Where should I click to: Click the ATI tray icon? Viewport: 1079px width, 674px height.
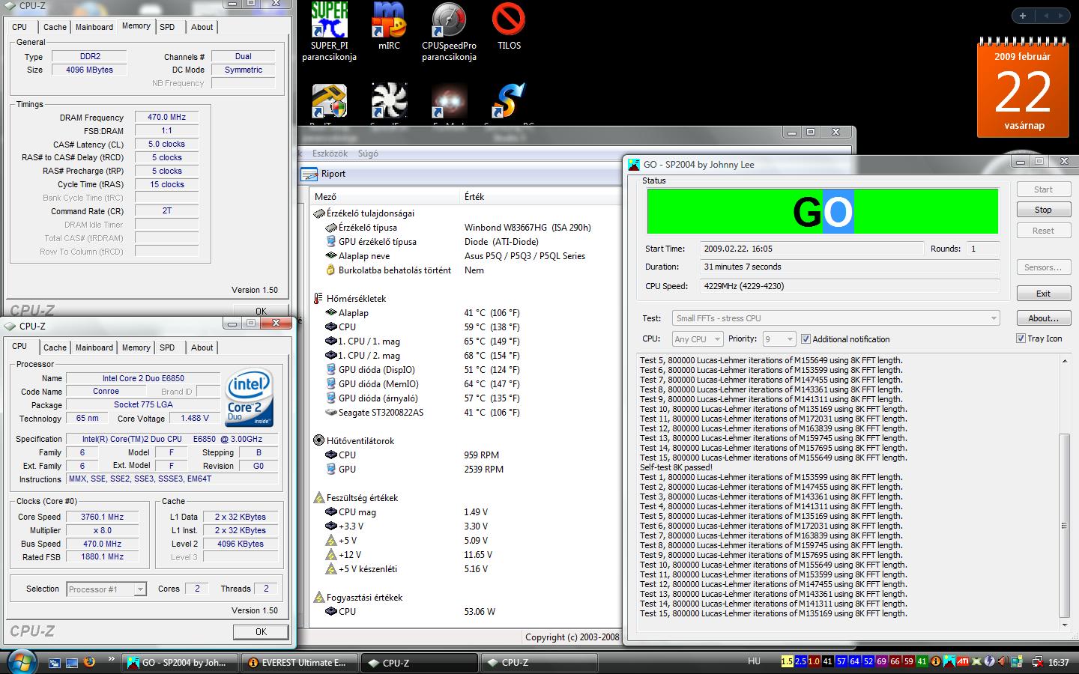click(x=963, y=662)
